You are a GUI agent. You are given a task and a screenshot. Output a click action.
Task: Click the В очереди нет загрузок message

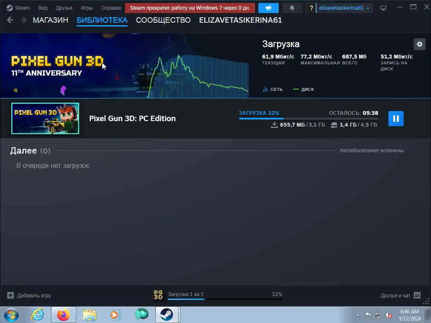(53, 166)
